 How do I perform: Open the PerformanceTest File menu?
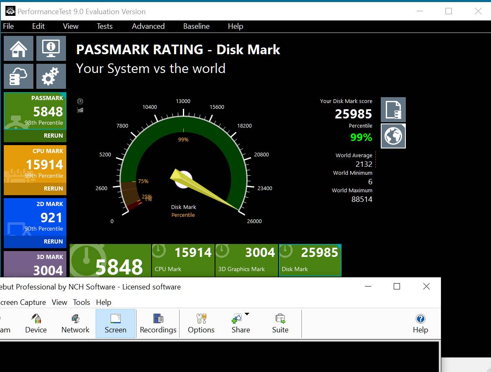(x=8, y=26)
